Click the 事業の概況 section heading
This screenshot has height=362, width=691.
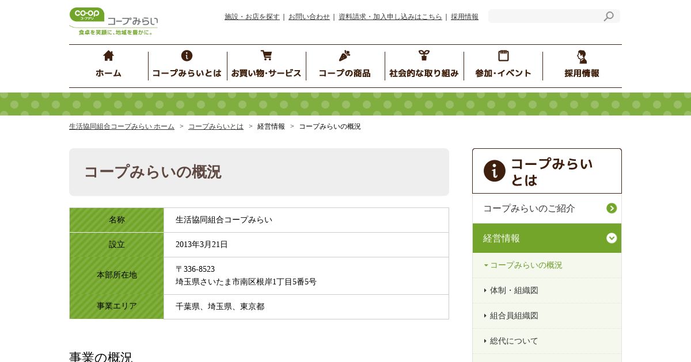tap(101, 357)
